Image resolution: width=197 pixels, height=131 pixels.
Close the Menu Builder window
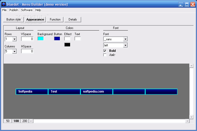(193, 4)
